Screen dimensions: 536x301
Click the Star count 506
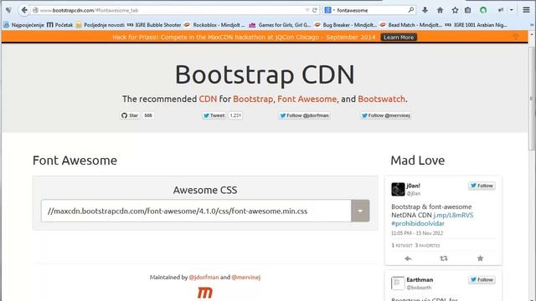tap(148, 115)
